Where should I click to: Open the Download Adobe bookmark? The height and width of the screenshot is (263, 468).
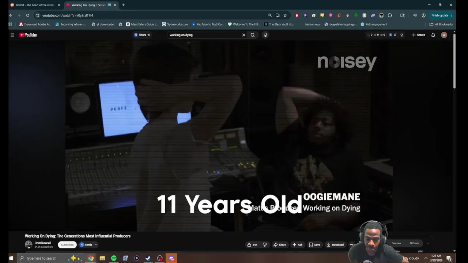35,24
